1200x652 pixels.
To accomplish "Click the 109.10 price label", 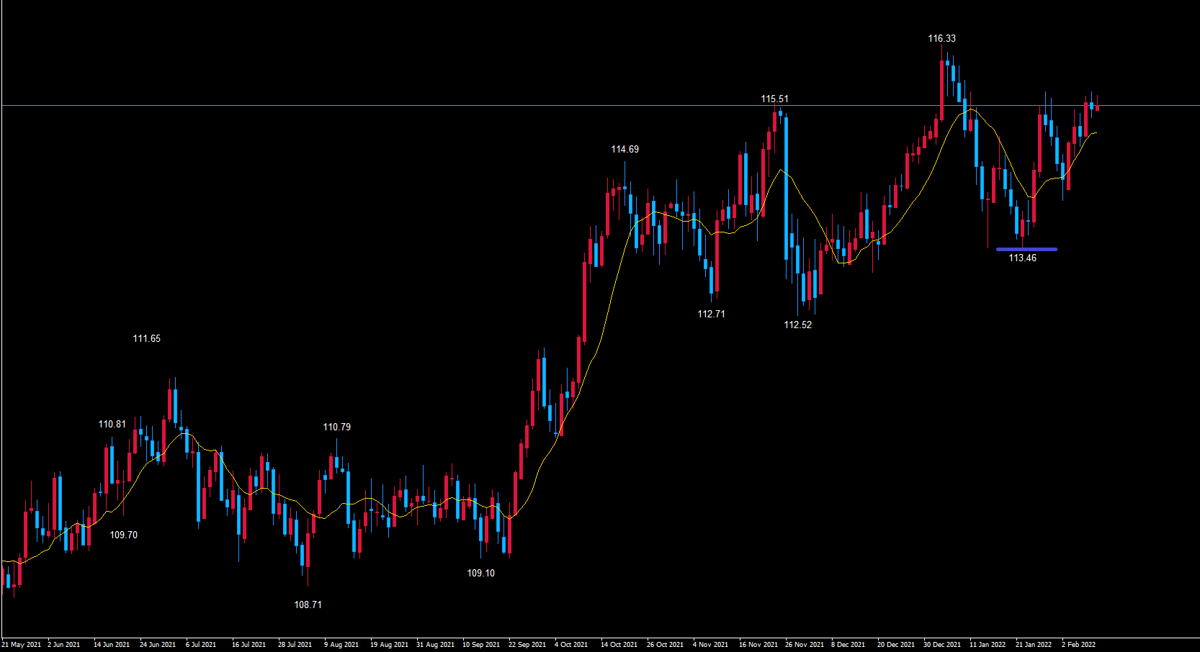I will click(x=480, y=574).
